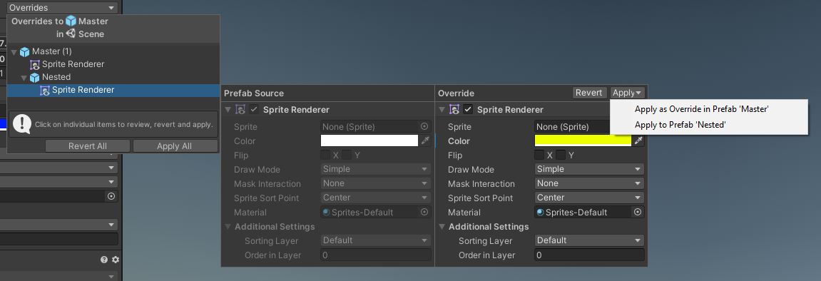Collapse the Prefab Source Sprite Renderer foldout
Image resolution: width=821 pixels, height=281 pixels.
[228, 110]
